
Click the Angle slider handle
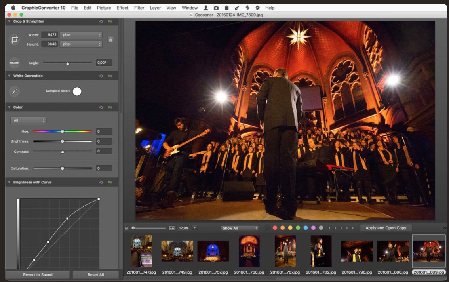click(x=68, y=63)
